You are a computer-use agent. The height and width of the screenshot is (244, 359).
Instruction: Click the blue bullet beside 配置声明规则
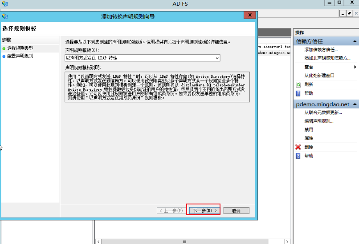point(4,56)
